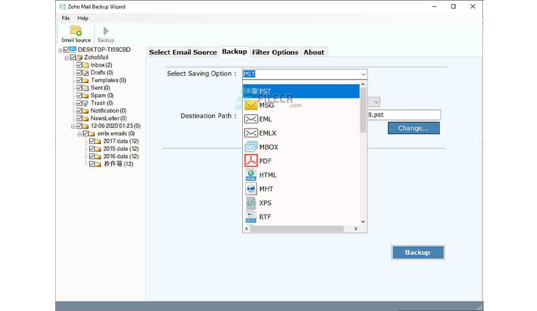Click the Trash folder icon
This screenshot has width=537, height=311.
(85, 103)
